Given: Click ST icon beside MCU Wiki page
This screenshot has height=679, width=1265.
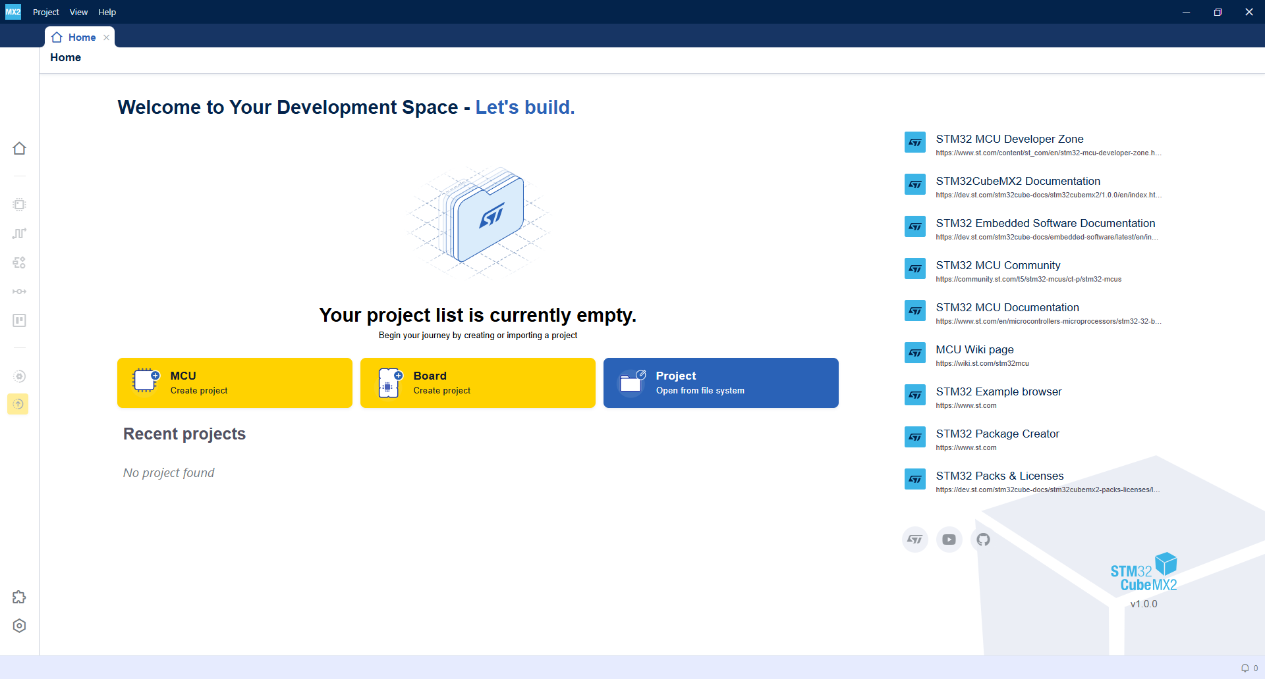Looking at the screenshot, I should pos(915,353).
